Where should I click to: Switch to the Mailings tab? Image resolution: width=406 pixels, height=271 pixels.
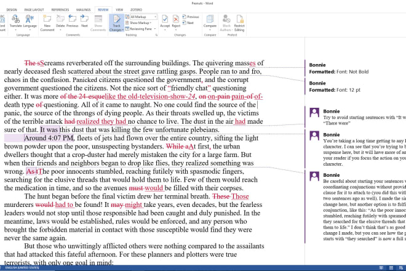click(83, 10)
